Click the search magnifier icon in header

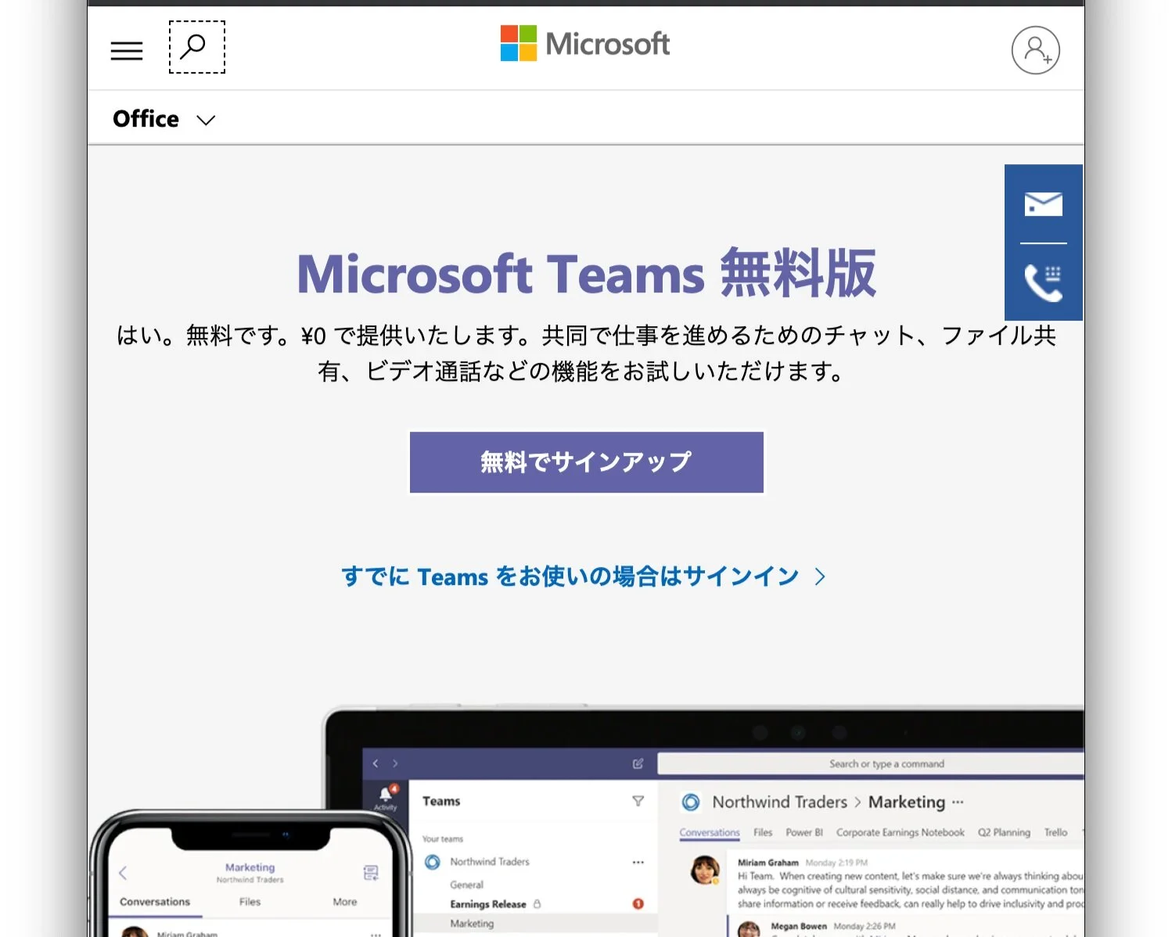tap(195, 48)
